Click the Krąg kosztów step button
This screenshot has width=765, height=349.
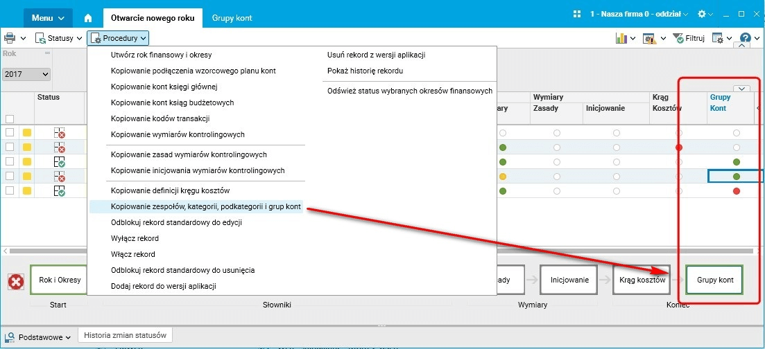coord(642,280)
